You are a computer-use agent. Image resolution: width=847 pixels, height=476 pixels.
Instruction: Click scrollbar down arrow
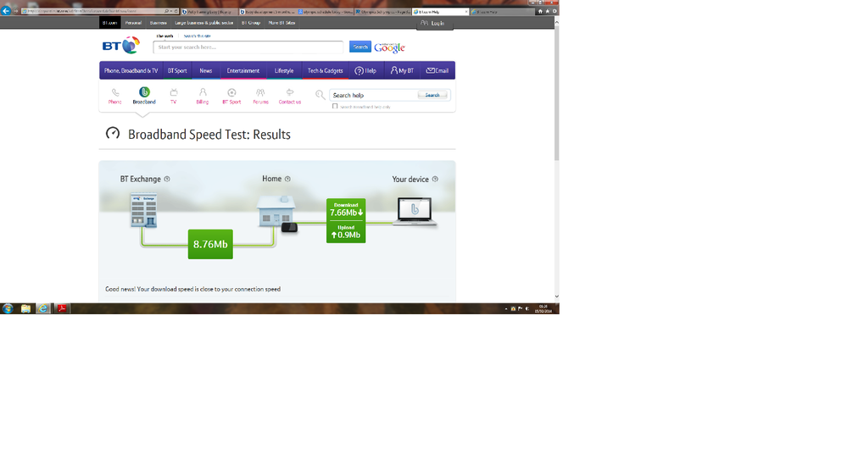(x=556, y=296)
